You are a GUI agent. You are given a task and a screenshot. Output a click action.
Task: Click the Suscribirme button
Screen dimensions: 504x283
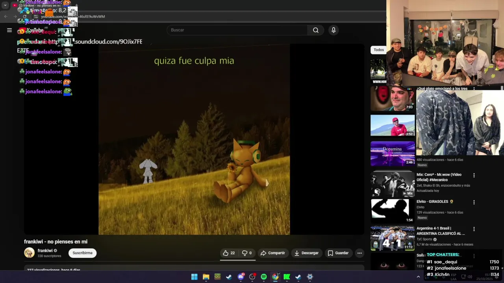[x=82, y=253]
